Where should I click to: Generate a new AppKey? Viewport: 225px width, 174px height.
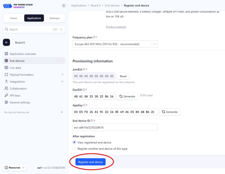(x=170, y=112)
